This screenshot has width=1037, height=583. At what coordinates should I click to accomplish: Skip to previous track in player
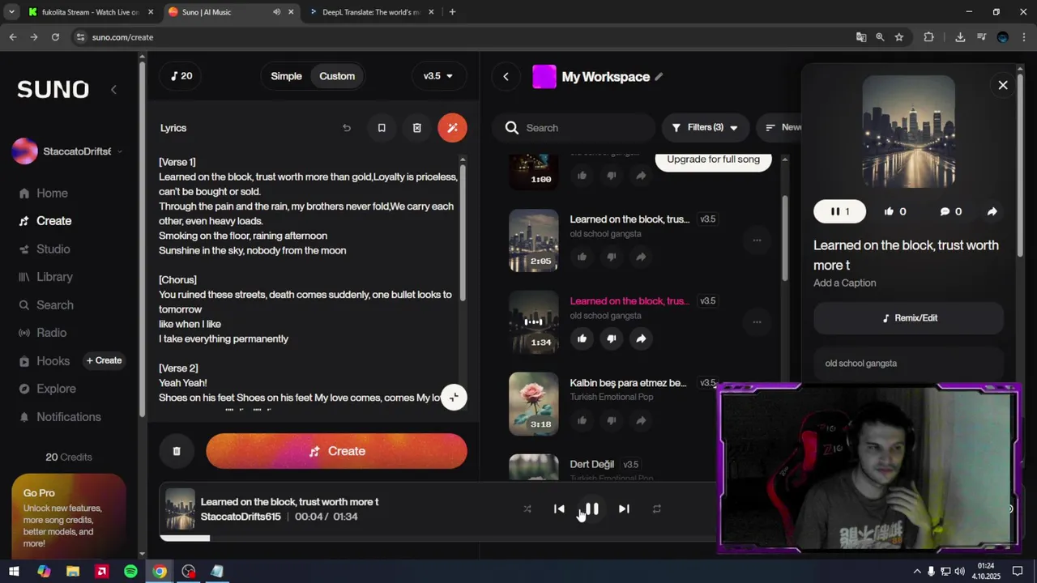click(x=559, y=509)
